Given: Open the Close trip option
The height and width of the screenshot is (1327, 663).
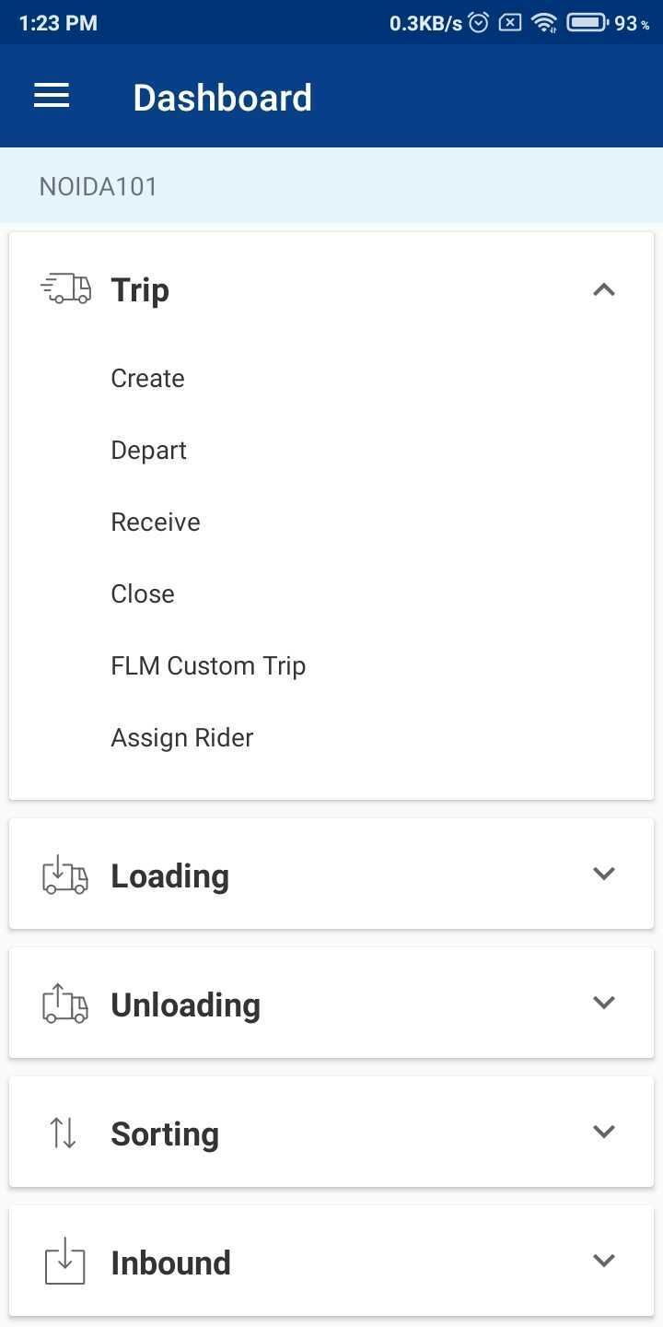Looking at the screenshot, I should [x=142, y=594].
